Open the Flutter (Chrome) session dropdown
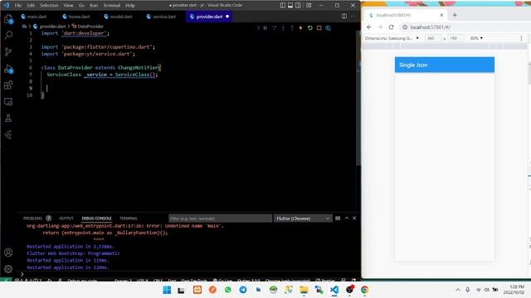This screenshot has height=298, width=531. click(303, 219)
